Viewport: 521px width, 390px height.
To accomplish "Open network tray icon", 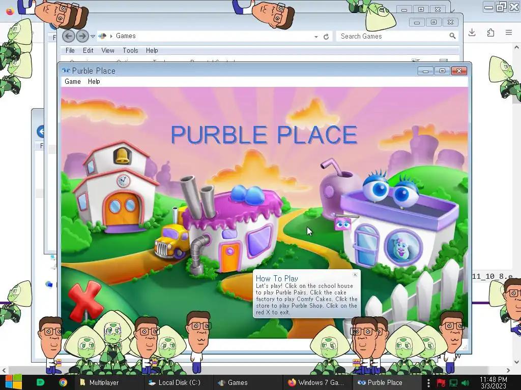I will coord(453,383).
